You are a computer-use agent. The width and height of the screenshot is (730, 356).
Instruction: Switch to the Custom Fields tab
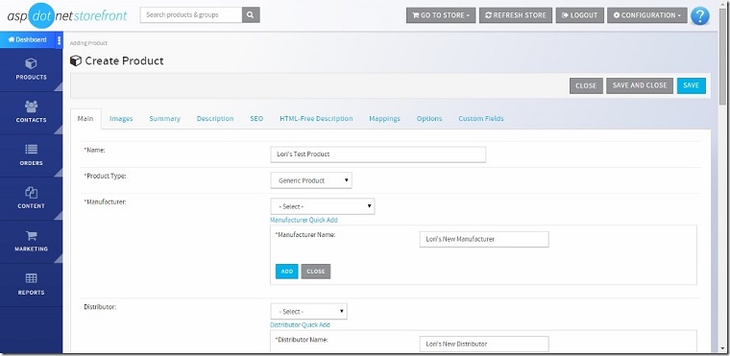click(x=481, y=119)
